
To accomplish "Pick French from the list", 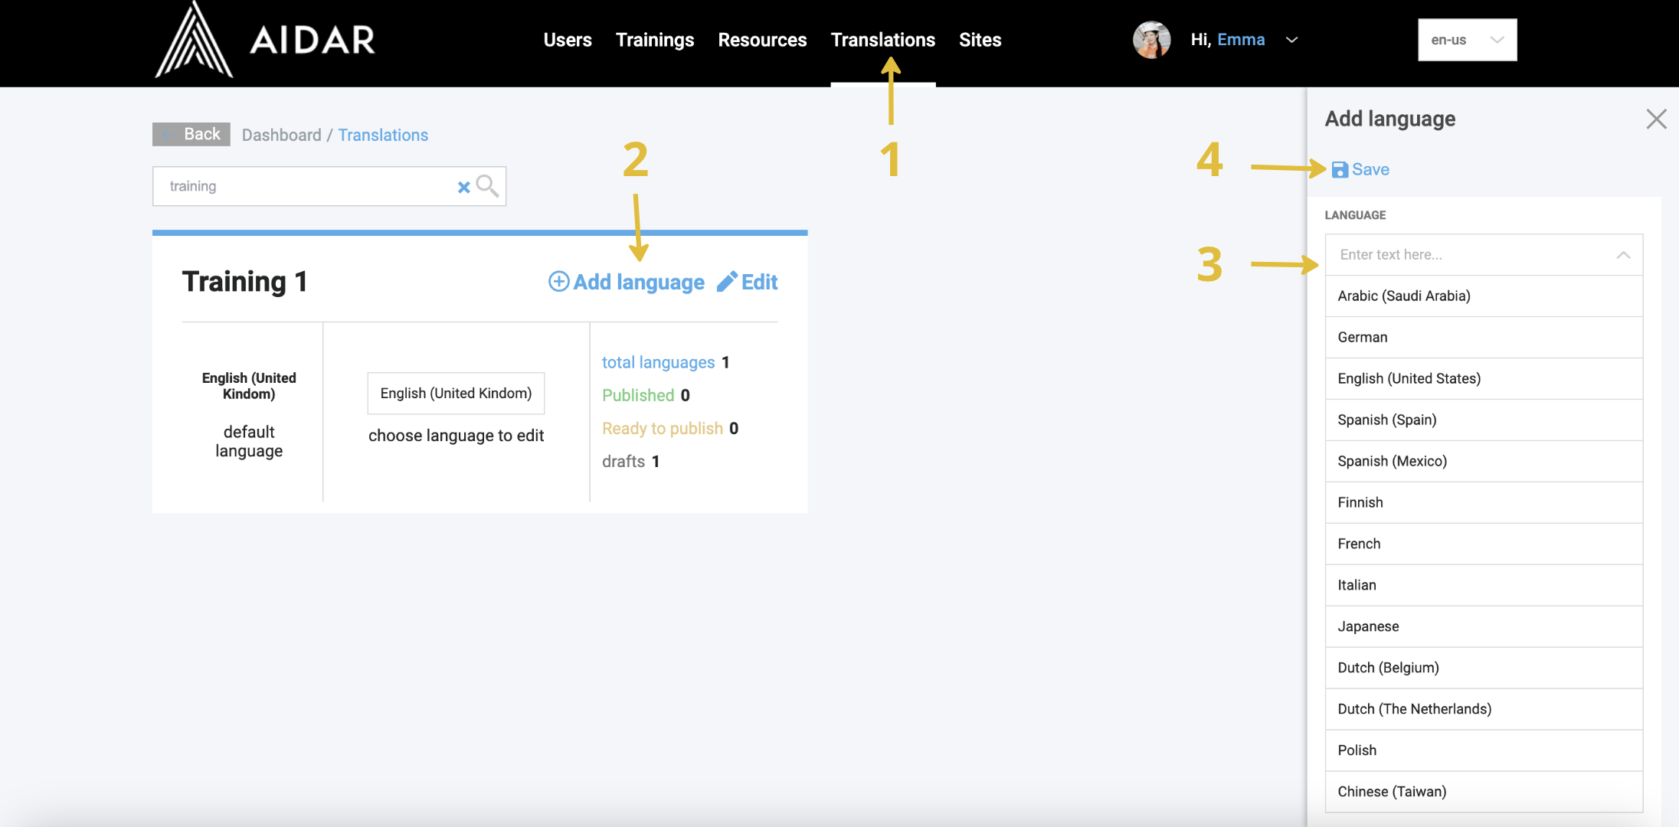I will (x=1484, y=544).
